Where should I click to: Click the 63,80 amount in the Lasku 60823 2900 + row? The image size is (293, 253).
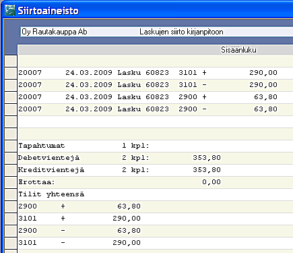(x=265, y=97)
